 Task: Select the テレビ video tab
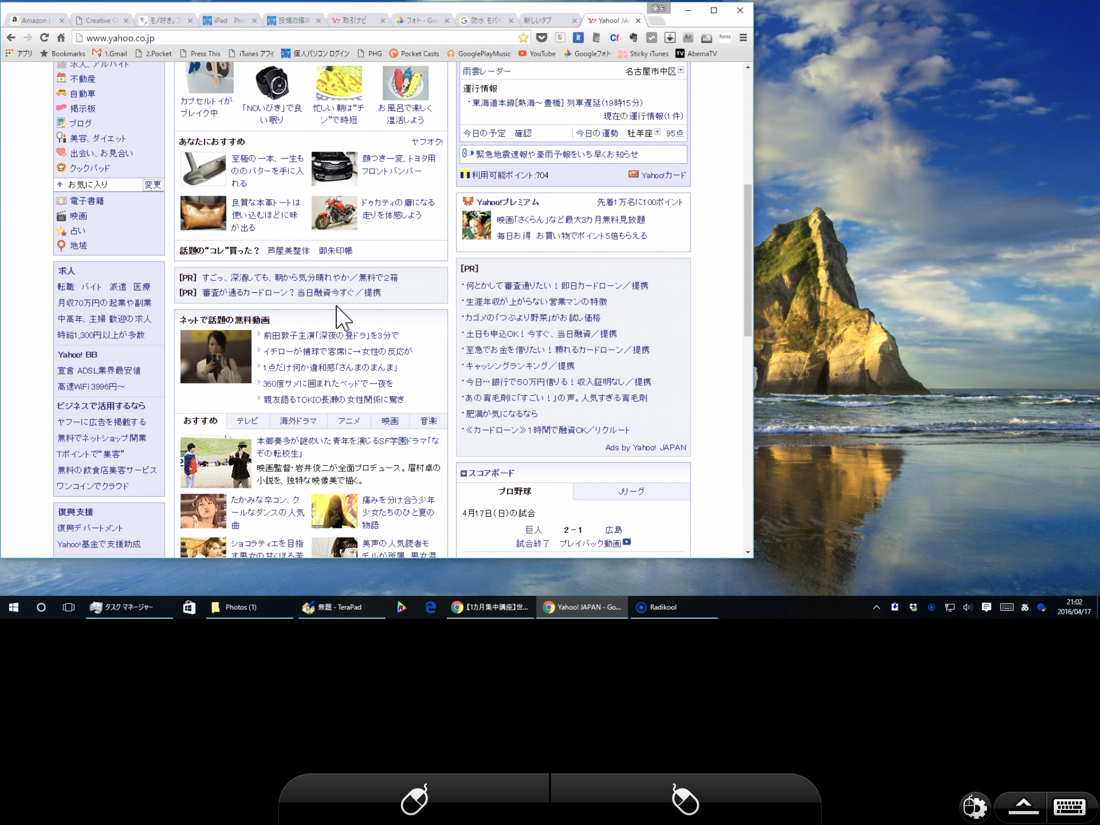pyautogui.click(x=247, y=421)
